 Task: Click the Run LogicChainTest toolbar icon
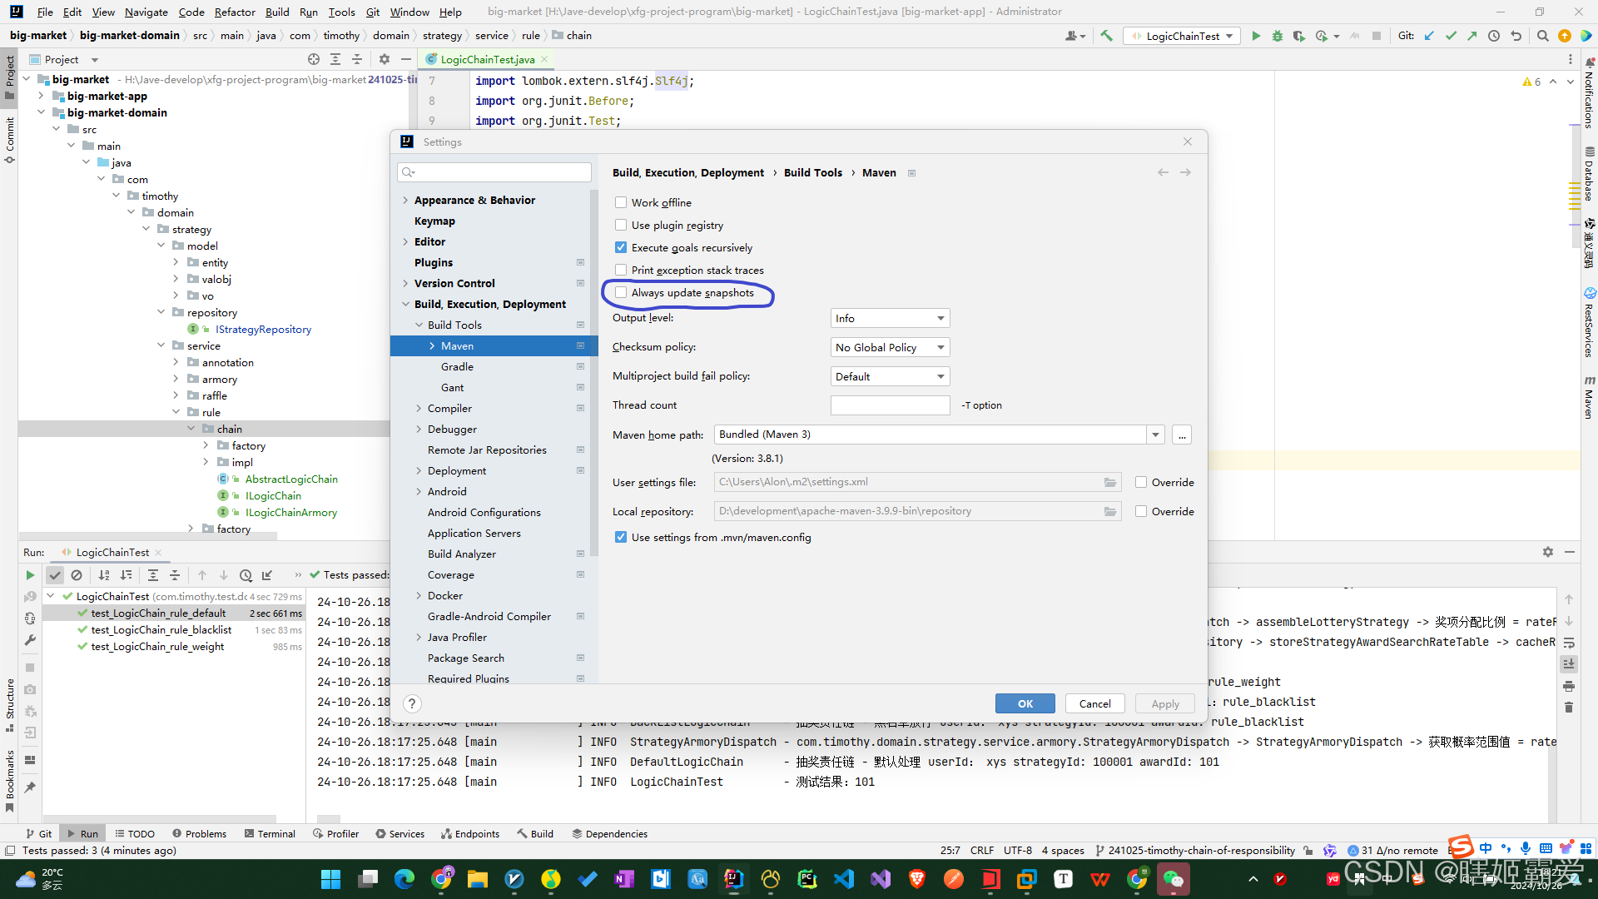tap(1256, 36)
